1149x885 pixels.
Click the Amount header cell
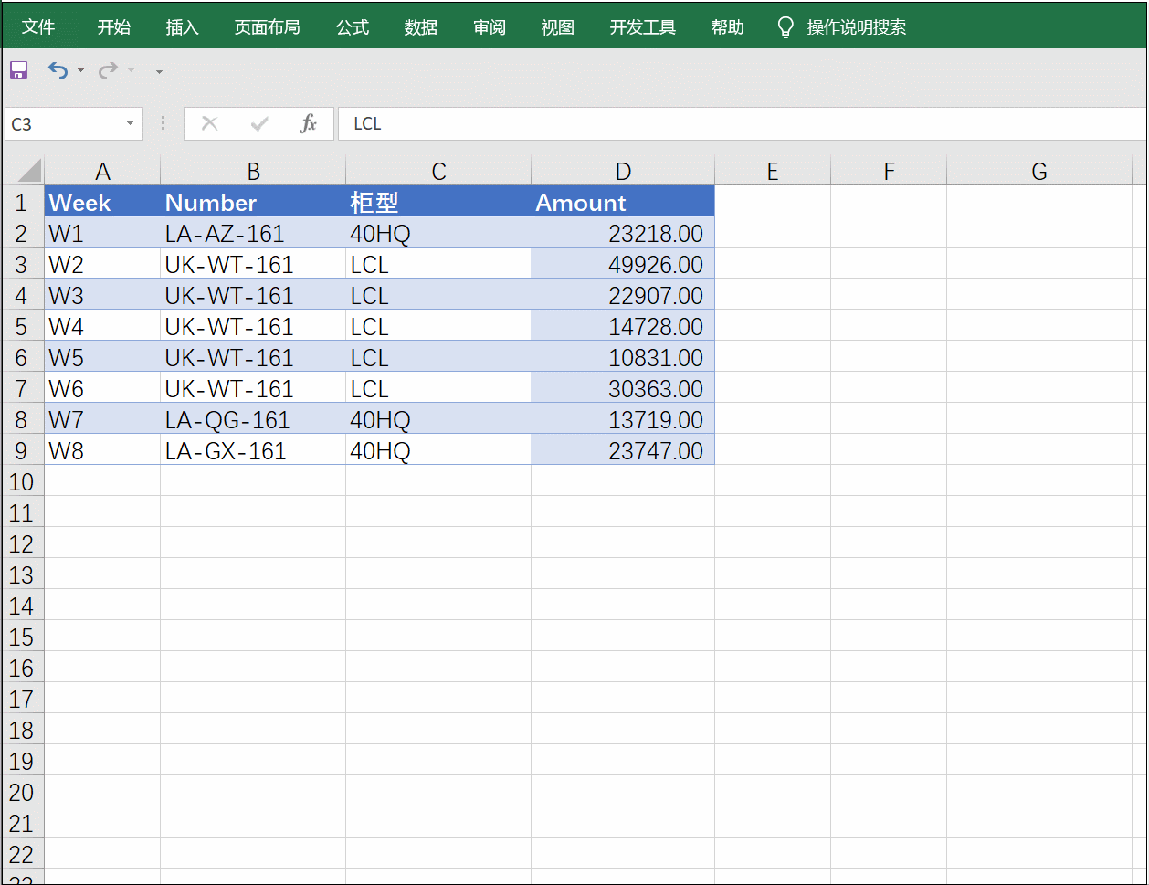623,202
